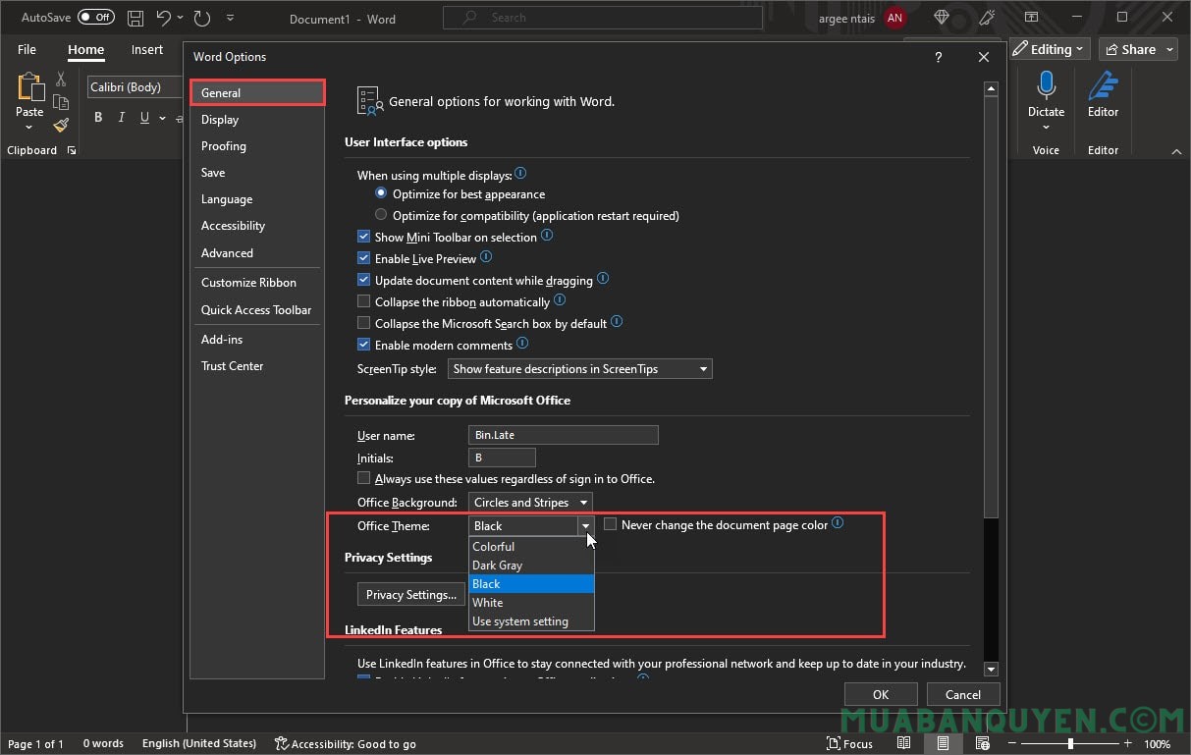Choose Colorful theme from list
This screenshot has height=755, width=1191.
pyautogui.click(x=531, y=547)
